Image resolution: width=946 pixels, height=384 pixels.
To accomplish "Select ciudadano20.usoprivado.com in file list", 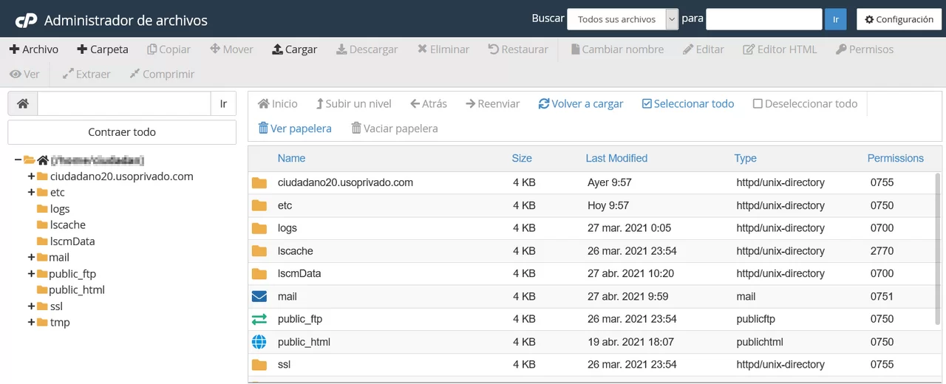I will pos(345,182).
